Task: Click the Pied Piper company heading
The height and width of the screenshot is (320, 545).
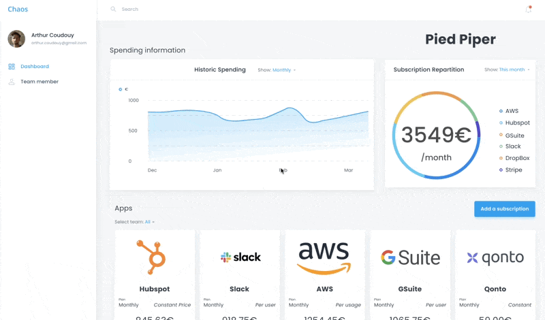Action: 461,39
